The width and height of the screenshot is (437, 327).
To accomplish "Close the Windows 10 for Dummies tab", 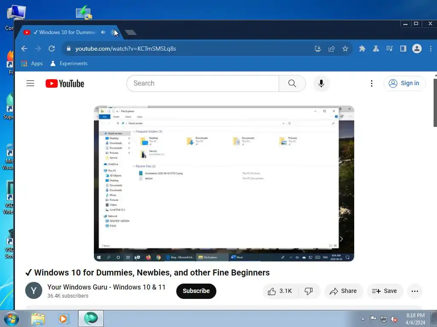I will [x=114, y=32].
